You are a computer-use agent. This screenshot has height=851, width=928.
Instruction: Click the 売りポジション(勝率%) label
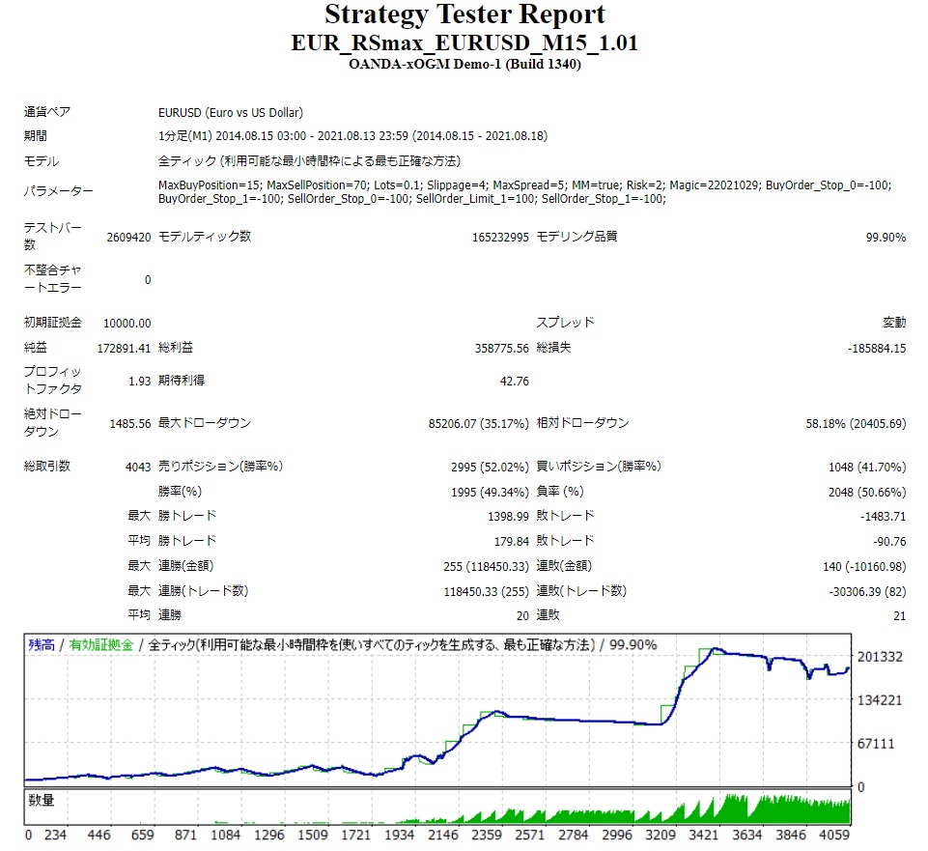tap(220, 467)
